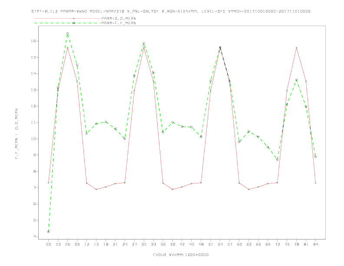
Task: Click x-axis tick label 30
Action: 144,244
